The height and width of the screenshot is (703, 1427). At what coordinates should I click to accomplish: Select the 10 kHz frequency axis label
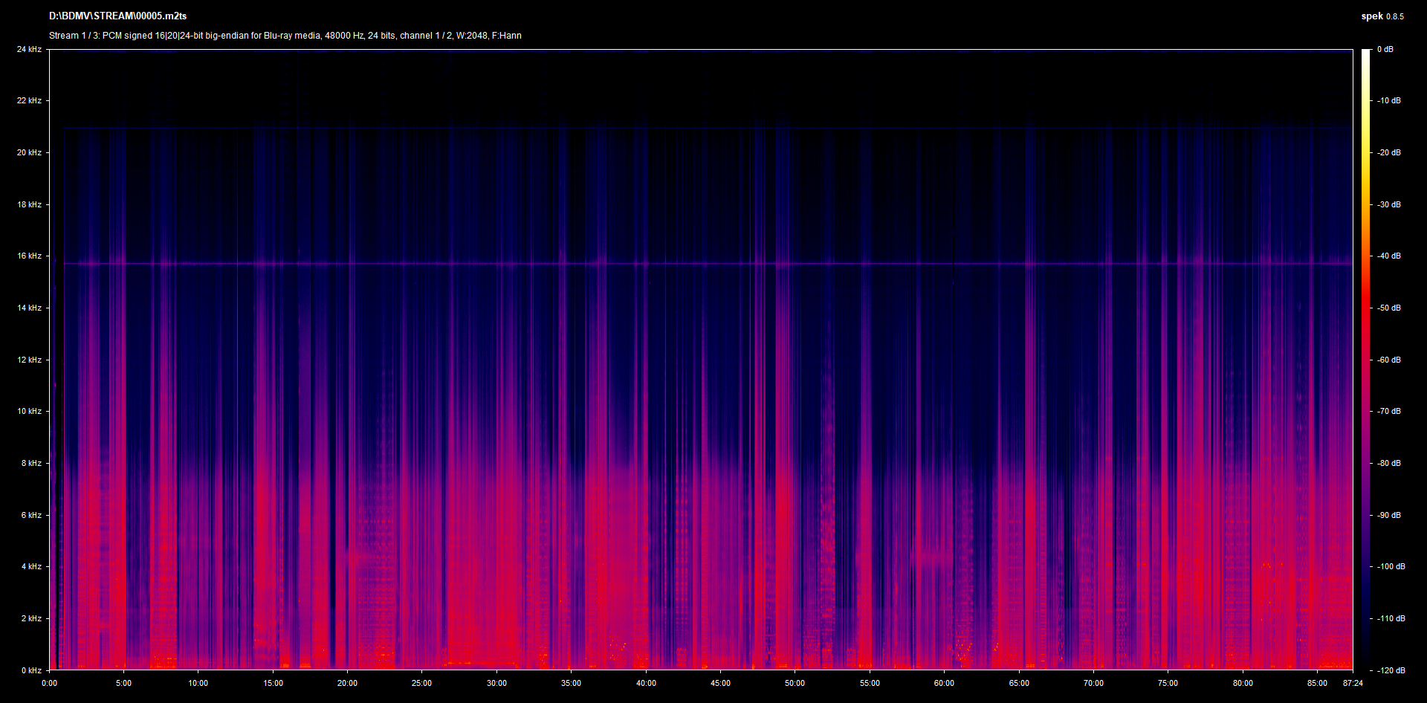(29, 412)
